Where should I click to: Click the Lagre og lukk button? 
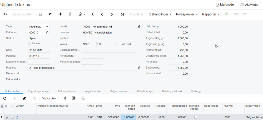click(22, 14)
